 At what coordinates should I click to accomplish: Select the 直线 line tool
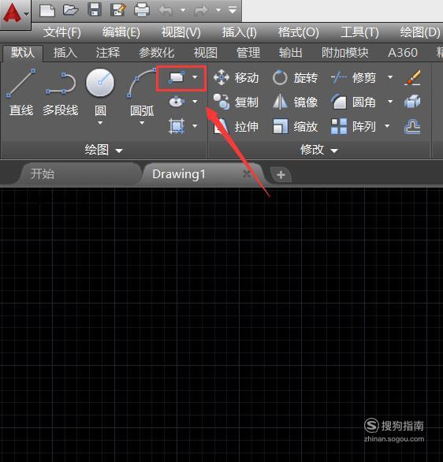tap(21, 92)
